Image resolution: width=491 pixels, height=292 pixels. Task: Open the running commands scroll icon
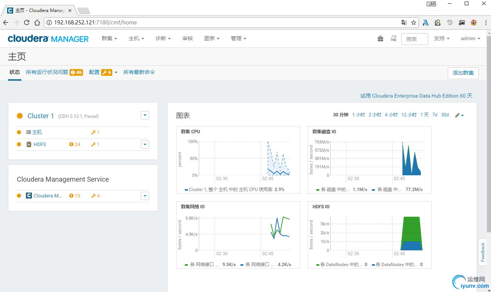(x=393, y=38)
